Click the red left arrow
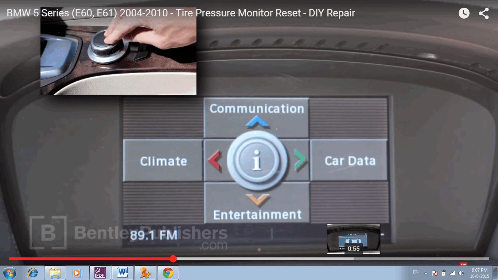 214,161
